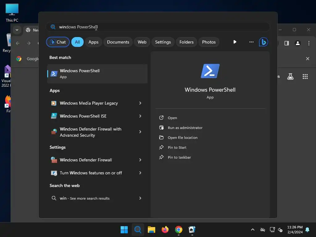Screen dimensions: 316x237
Task: Open Chrome tab search dropdown arrow
Action: click(17, 30)
